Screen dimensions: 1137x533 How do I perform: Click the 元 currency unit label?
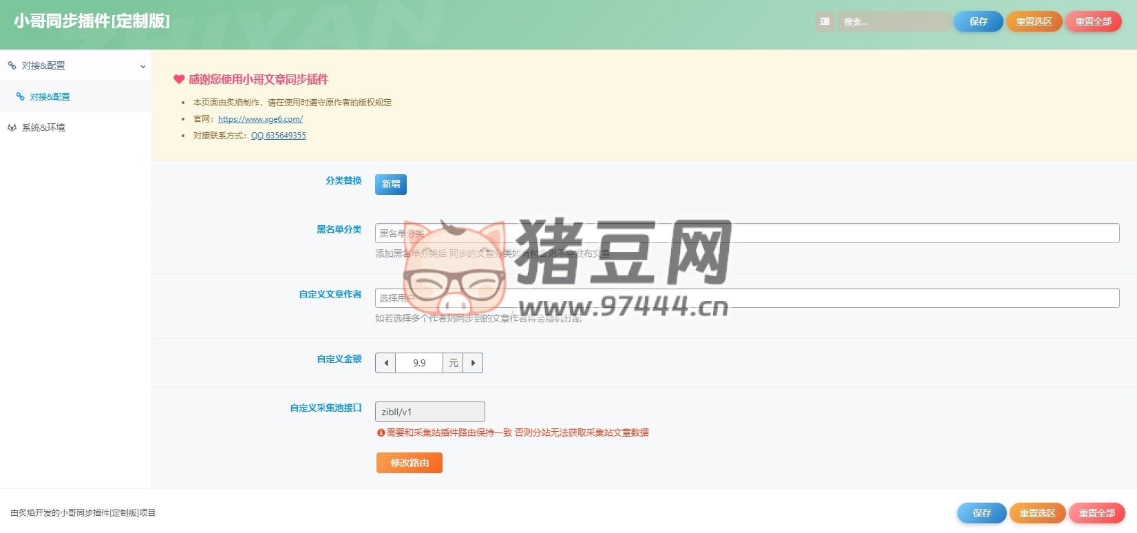click(453, 363)
